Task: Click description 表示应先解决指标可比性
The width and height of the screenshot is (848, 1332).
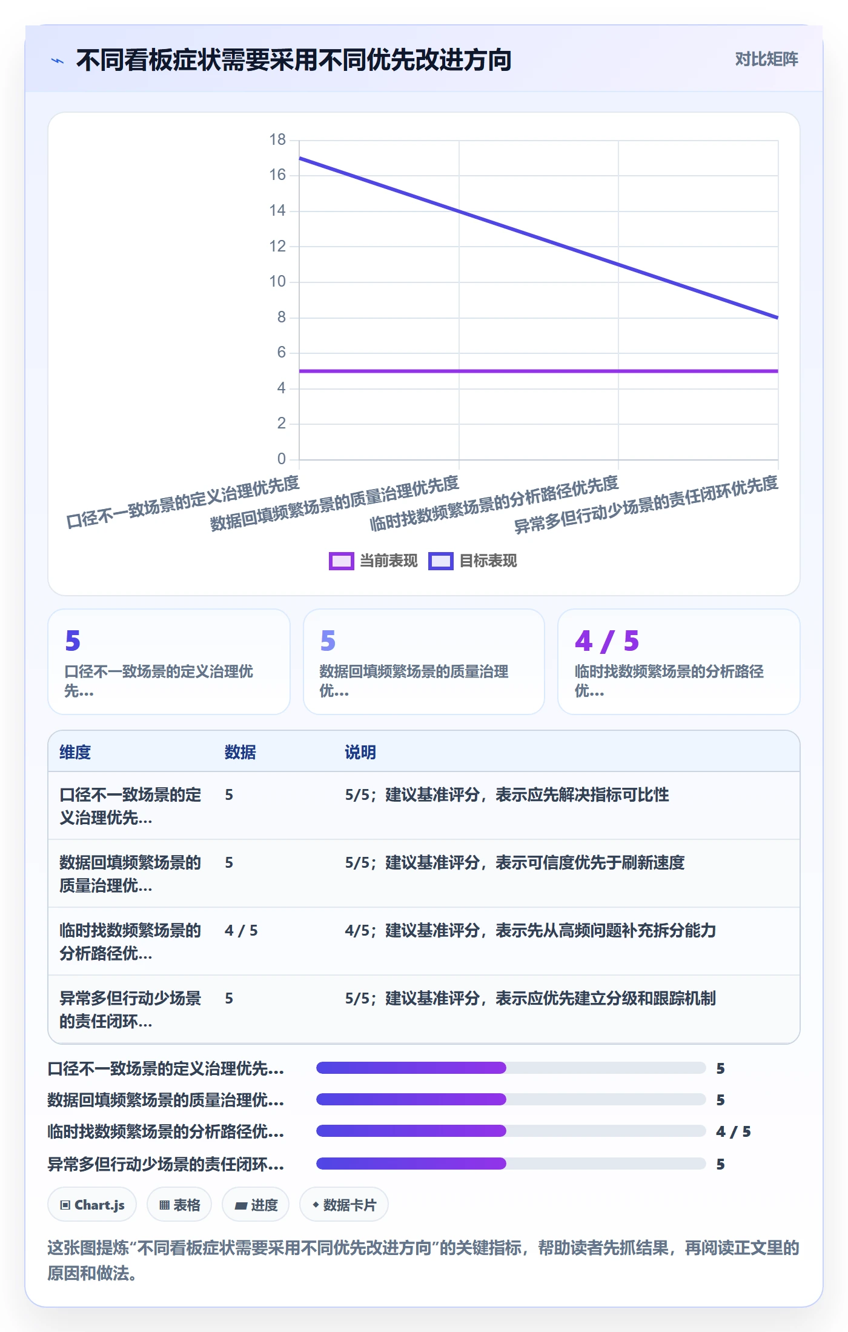Action: point(582,794)
